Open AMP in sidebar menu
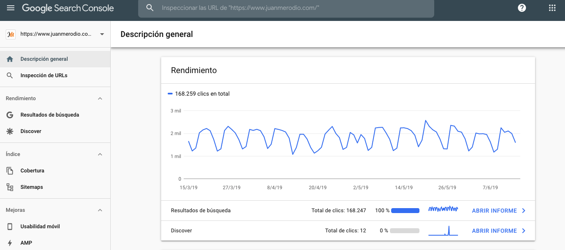 [x=55, y=243]
